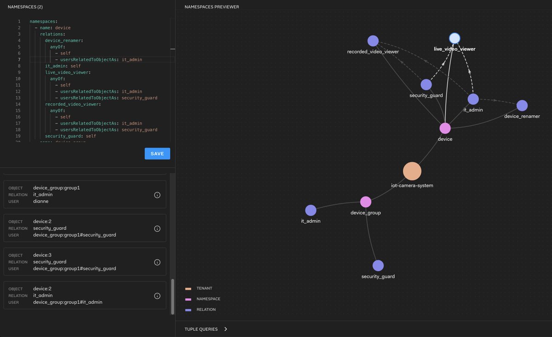Save the namespaces configuration
The width and height of the screenshot is (552, 337).
point(157,154)
